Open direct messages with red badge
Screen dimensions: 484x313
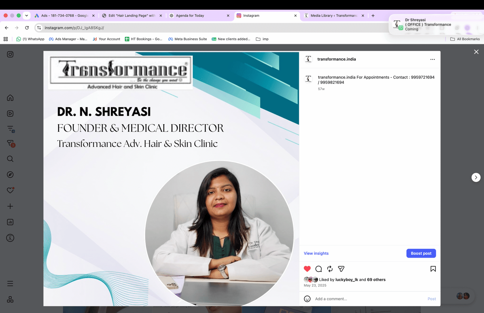click(11, 144)
